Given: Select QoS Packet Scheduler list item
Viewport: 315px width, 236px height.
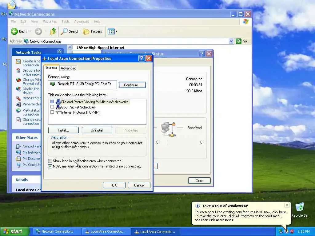Looking at the screenshot, I should [78, 107].
